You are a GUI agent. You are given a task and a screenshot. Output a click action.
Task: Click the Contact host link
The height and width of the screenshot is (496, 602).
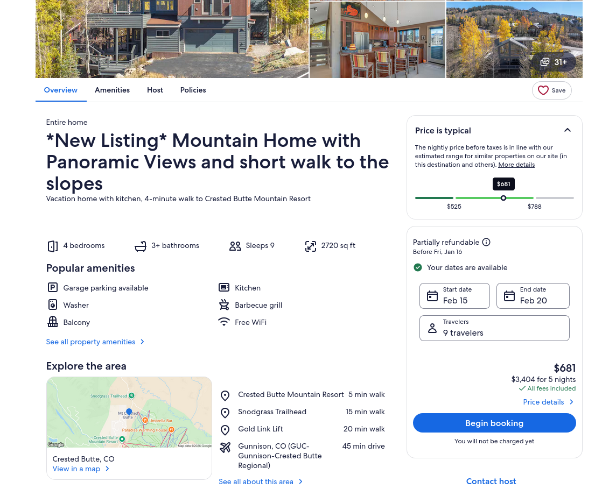[491, 481]
